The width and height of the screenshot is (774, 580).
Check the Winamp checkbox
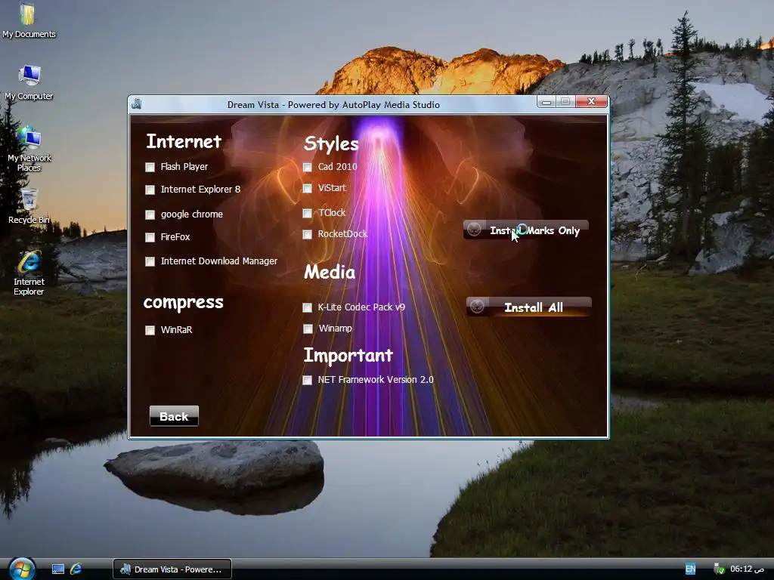(308, 329)
